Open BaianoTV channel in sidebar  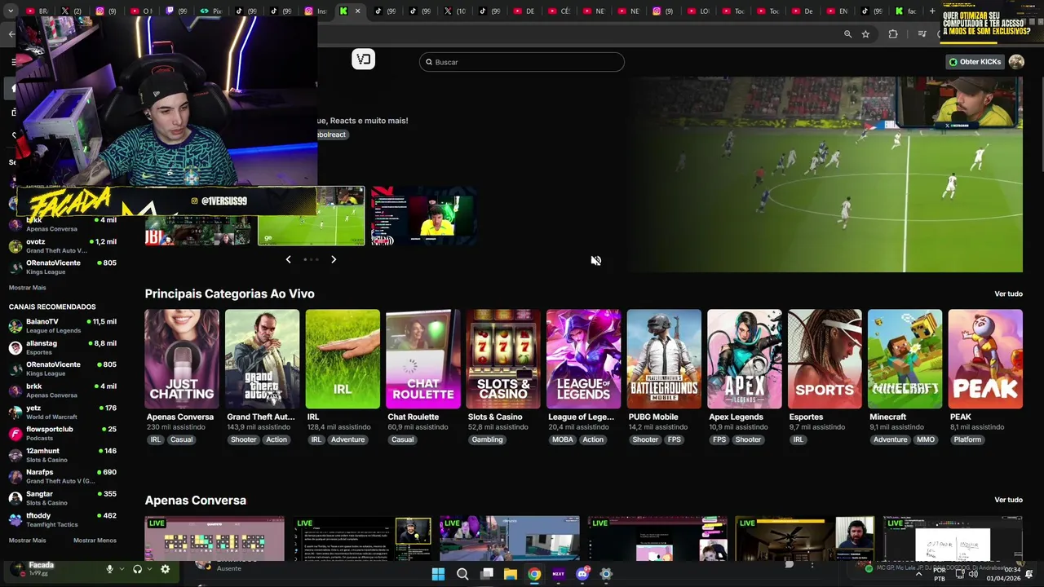pos(64,326)
